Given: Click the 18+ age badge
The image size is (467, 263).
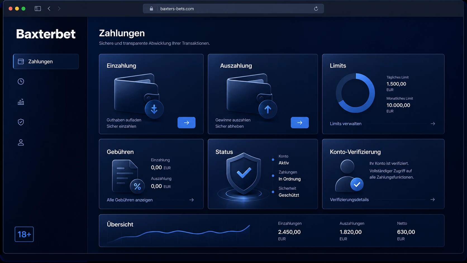Looking at the screenshot, I should click(24, 234).
